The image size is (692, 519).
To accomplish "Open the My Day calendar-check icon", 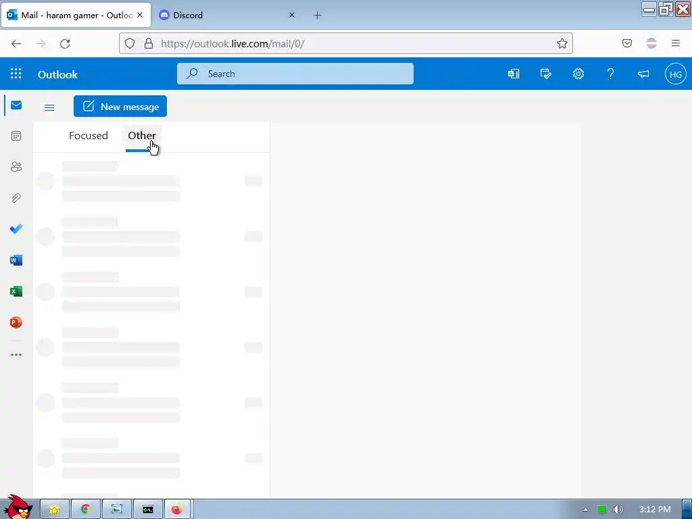I will click(546, 74).
